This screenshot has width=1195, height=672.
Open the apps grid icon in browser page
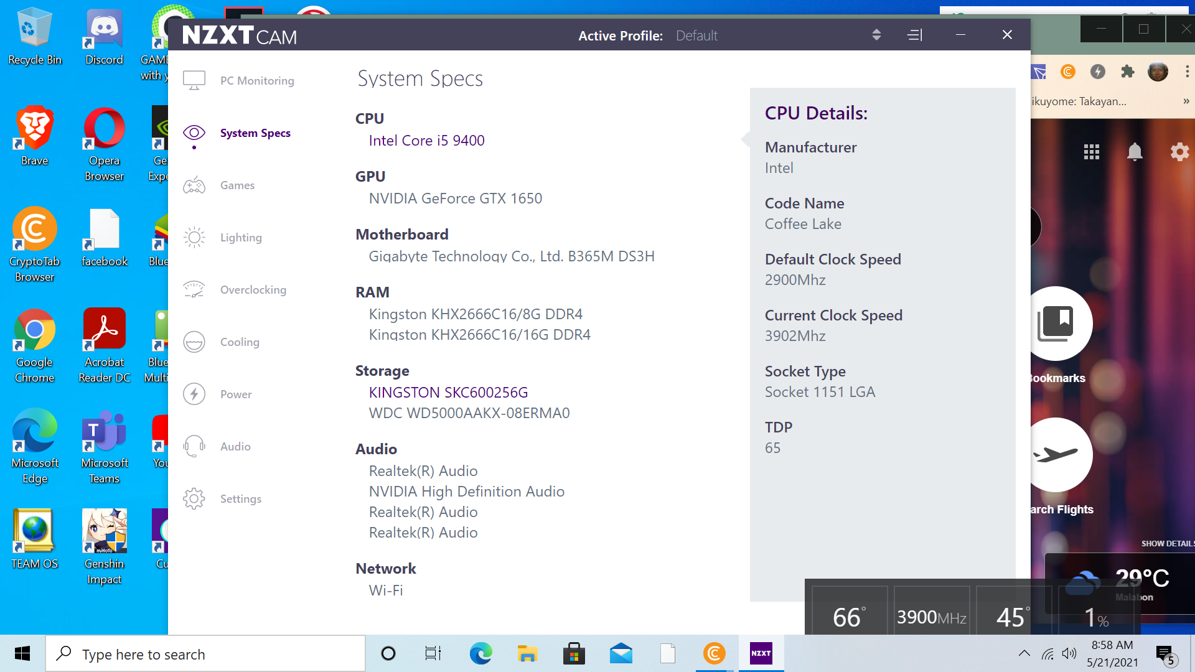pos(1092,152)
